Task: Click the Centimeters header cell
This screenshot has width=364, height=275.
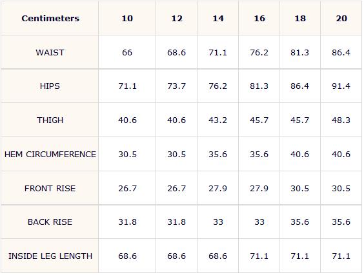Action: point(50,18)
